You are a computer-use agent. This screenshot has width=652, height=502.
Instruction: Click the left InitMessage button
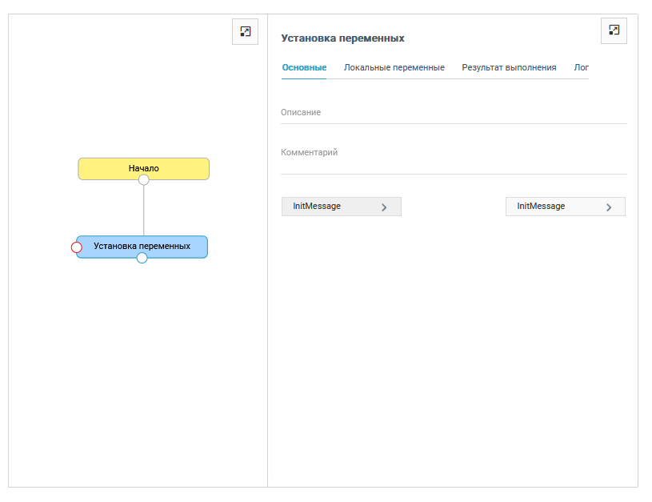coord(342,207)
